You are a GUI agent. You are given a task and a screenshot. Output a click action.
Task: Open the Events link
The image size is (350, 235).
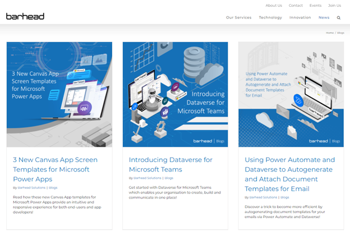click(x=315, y=6)
